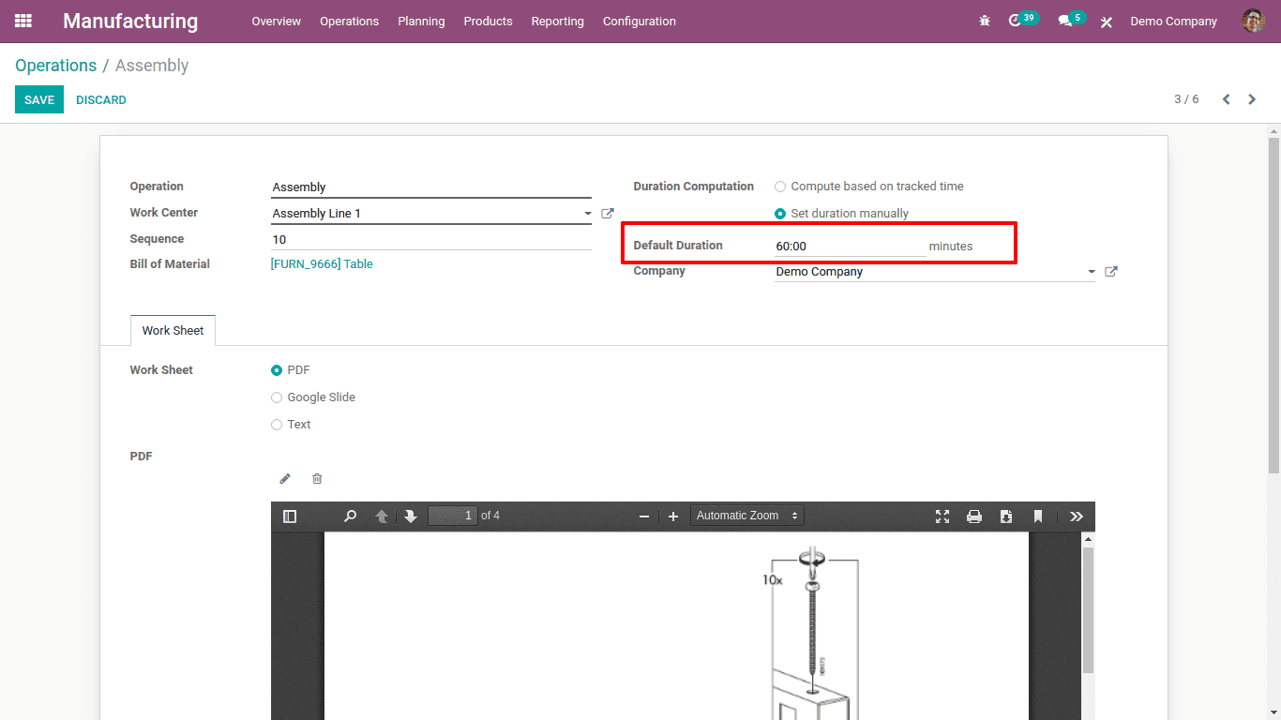This screenshot has width=1281, height=720.
Task: Print the PDF document
Action: pos(974,517)
